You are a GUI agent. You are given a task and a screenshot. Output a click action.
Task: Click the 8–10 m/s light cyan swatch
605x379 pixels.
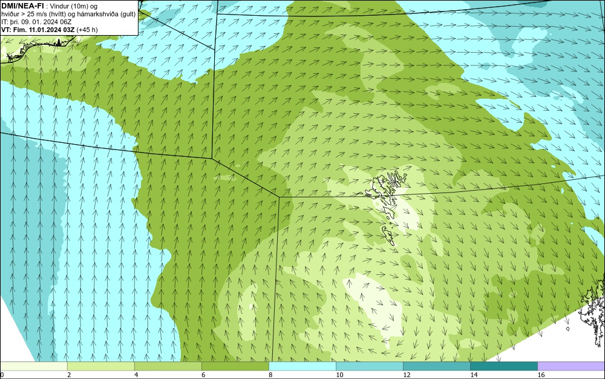click(x=302, y=366)
